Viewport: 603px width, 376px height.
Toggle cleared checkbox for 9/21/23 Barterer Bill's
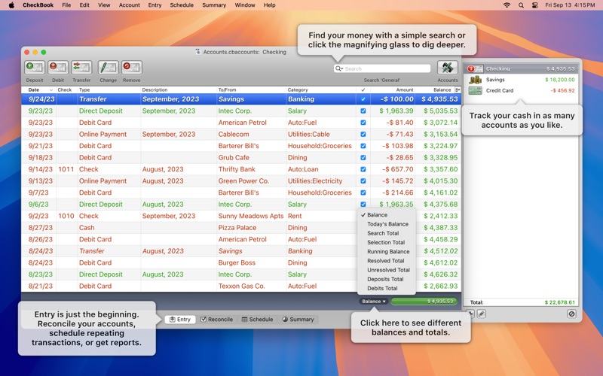tap(363, 146)
